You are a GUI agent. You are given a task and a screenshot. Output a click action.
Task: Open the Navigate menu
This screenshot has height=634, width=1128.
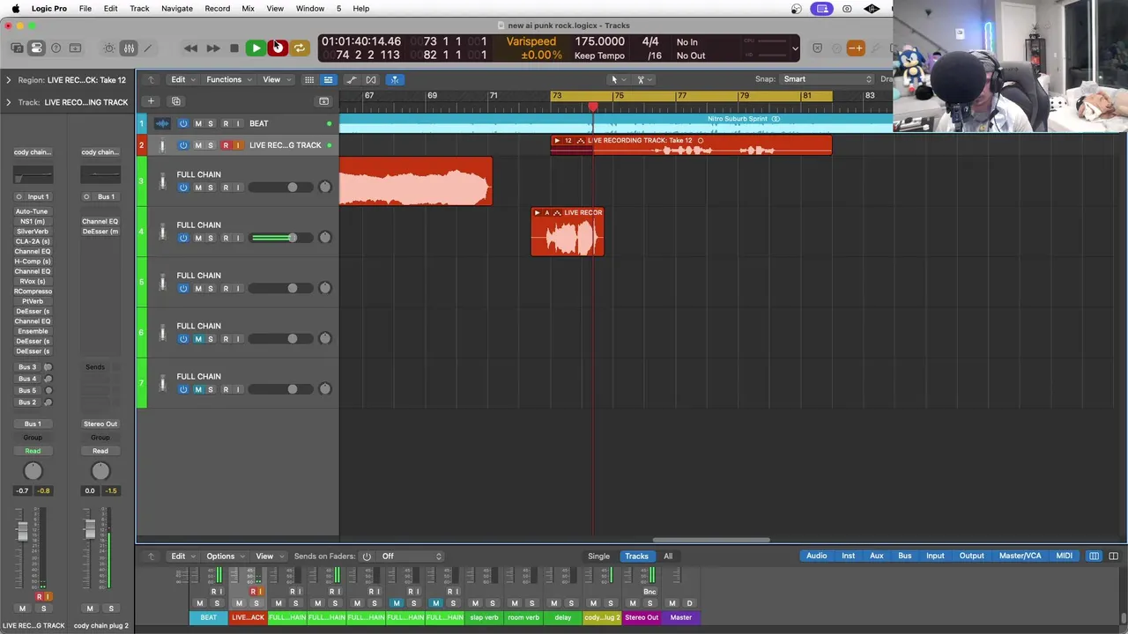pyautogui.click(x=177, y=8)
